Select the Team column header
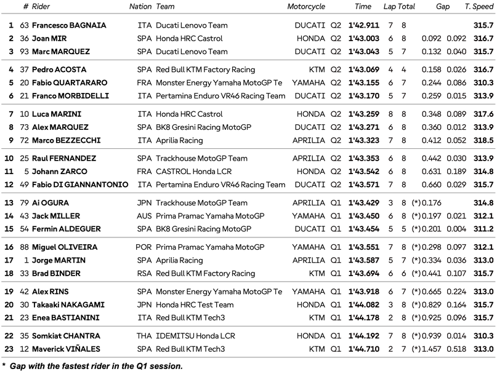 165,7
